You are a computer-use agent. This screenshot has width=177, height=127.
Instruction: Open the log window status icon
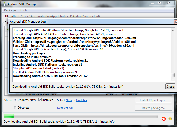coord(170,119)
